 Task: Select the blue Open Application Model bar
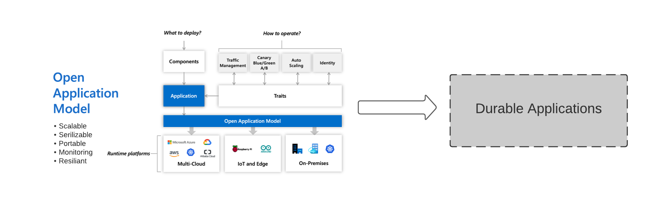253,121
